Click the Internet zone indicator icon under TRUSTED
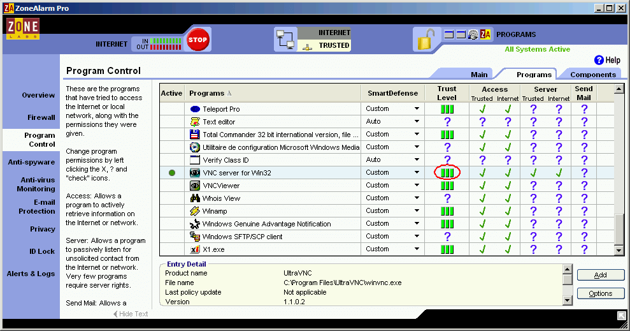The width and height of the screenshot is (630, 331). 308,47
